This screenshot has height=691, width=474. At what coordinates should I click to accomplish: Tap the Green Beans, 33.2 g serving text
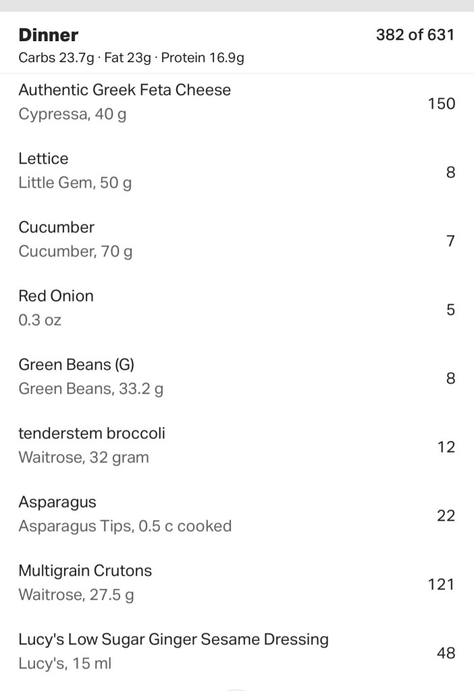(90, 390)
